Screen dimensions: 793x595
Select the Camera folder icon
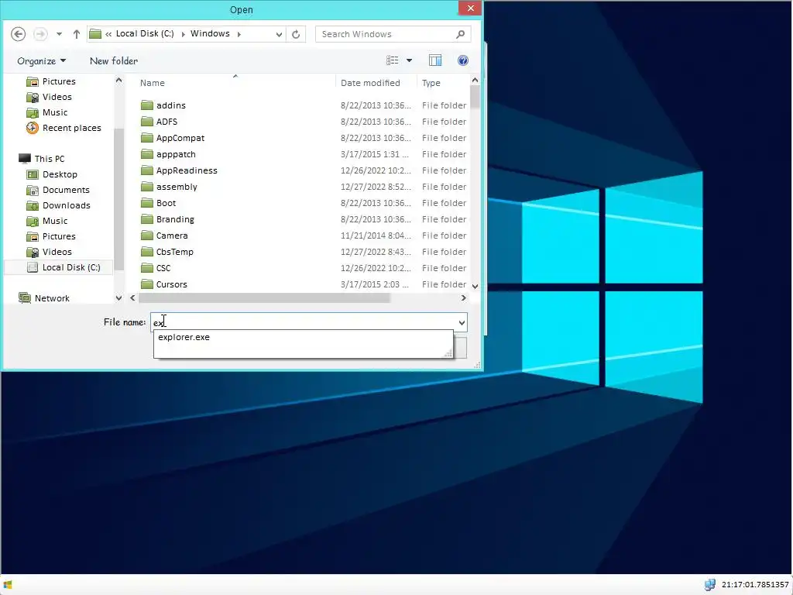147,236
